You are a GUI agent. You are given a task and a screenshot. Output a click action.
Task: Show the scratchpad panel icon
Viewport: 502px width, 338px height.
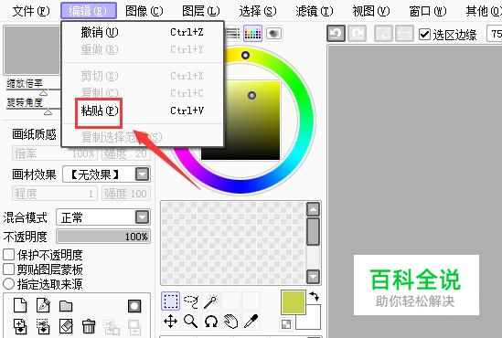[x=273, y=33]
